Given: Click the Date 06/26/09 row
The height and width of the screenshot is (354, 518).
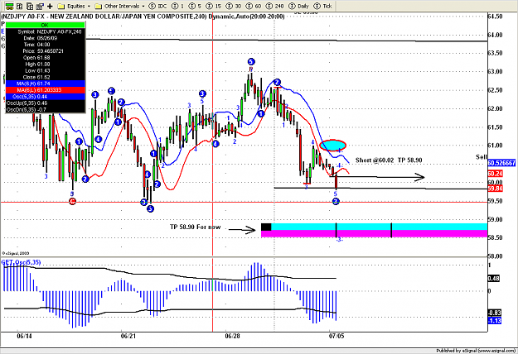Looking at the screenshot, I should coord(46,38).
